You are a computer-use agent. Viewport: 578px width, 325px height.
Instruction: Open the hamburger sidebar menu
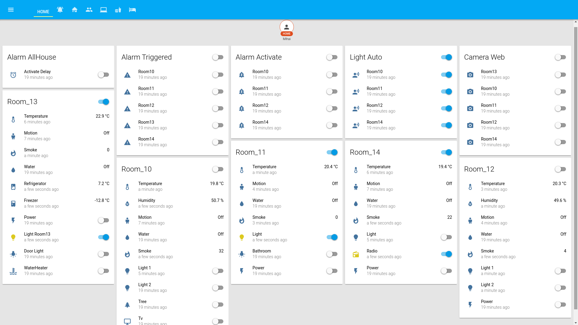click(x=11, y=10)
